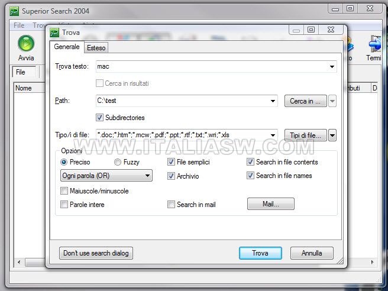Uncheck Search in file names

250,176
